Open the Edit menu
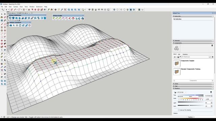The height and width of the screenshot is (121, 216). pyautogui.click(x=6, y=7)
